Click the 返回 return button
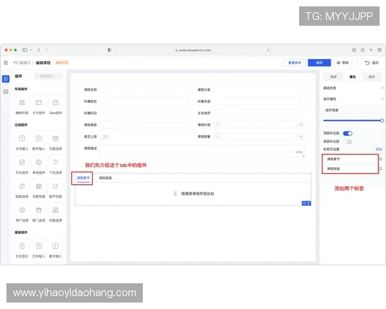Viewport: 386px width, 309px height. pos(372,63)
